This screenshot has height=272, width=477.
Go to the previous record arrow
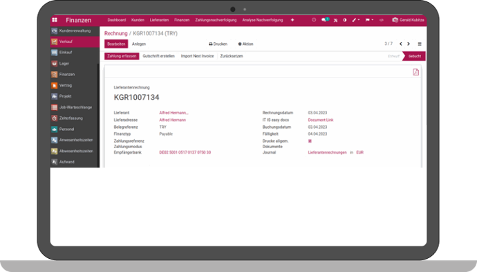401,44
